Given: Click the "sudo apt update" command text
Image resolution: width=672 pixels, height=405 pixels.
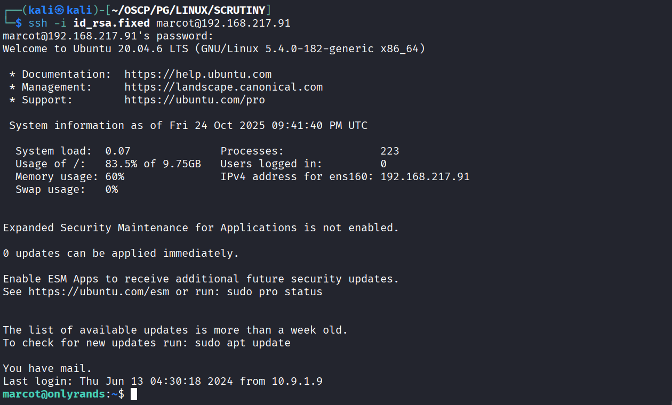Looking at the screenshot, I should click(243, 343).
